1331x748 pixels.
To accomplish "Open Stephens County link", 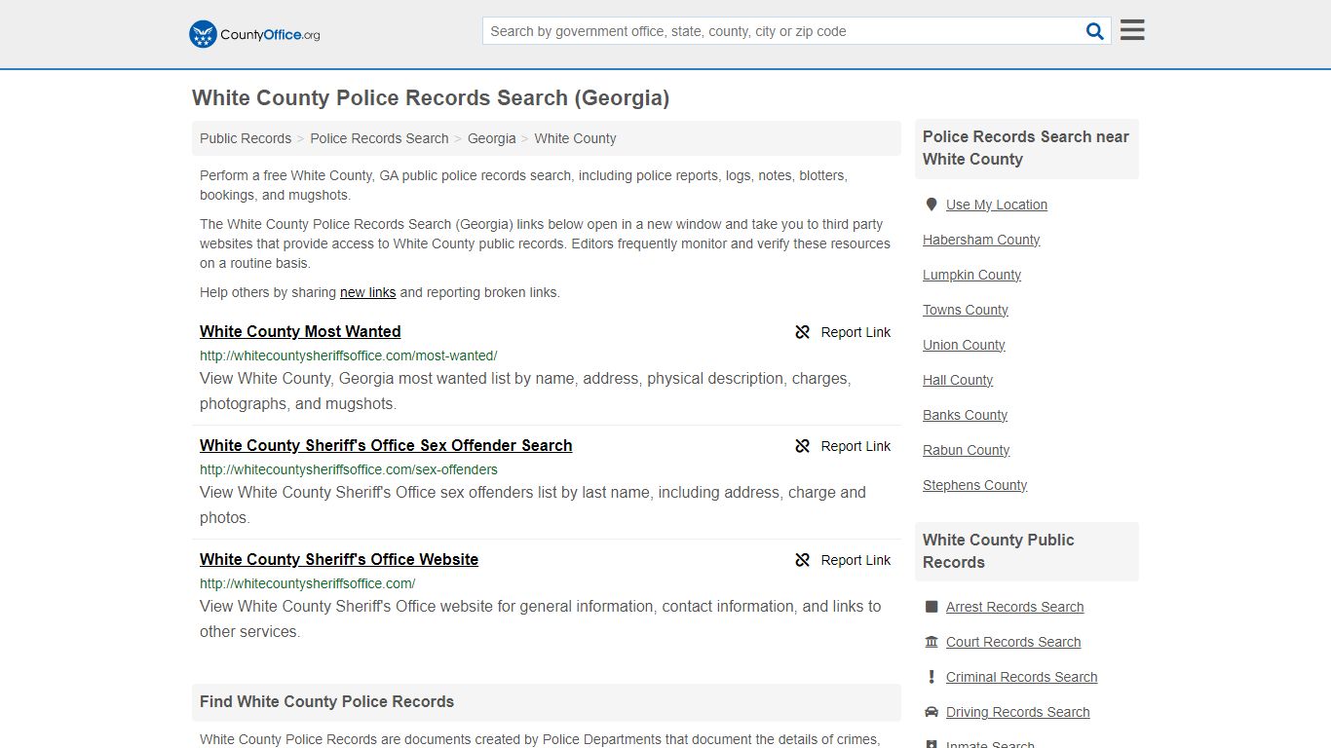I will (x=974, y=485).
